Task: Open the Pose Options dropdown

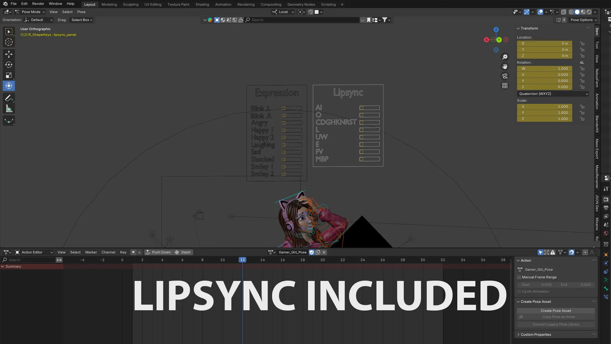Action: (x=584, y=20)
